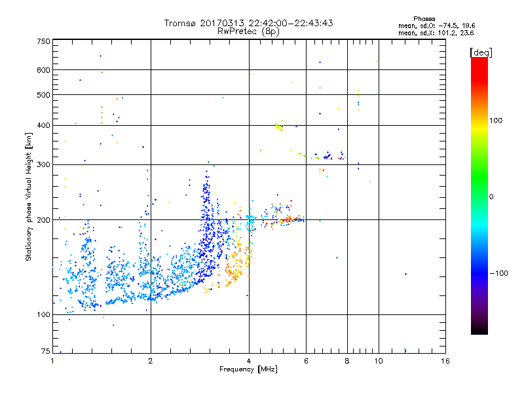Click the 'Frequency [MHz]' axis label
Screen dimensions: 524x393
click(248, 369)
